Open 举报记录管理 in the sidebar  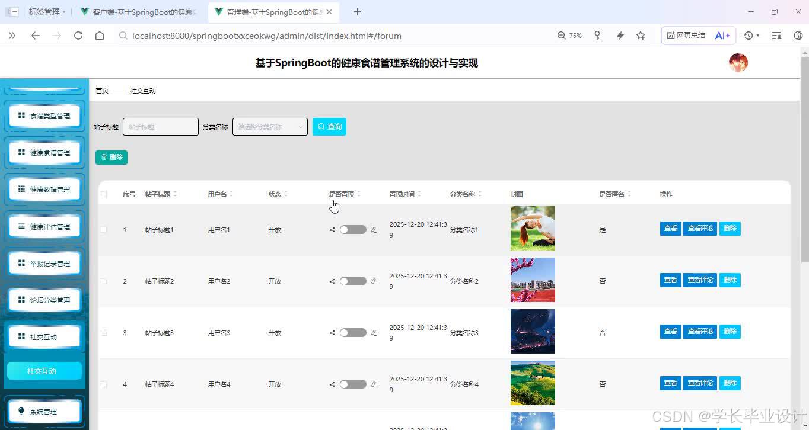pos(44,263)
